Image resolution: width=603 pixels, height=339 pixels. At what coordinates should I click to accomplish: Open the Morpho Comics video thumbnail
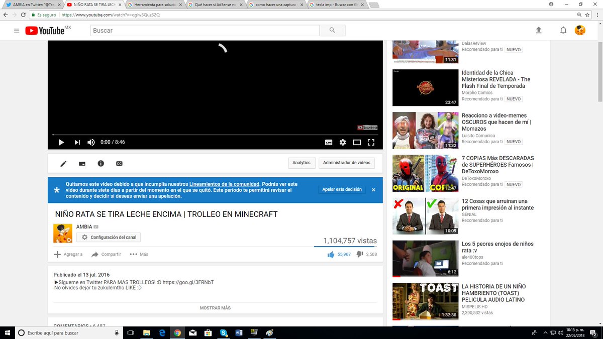pyautogui.click(x=425, y=87)
